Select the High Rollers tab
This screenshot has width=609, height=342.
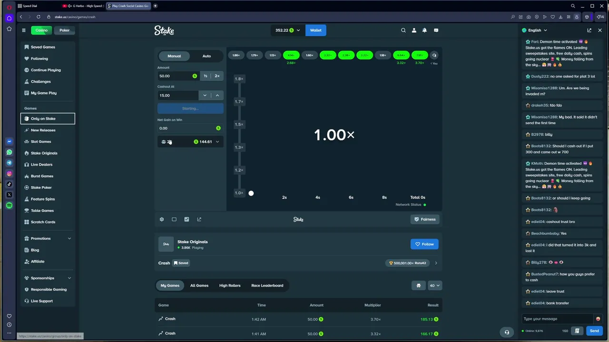pyautogui.click(x=230, y=285)
